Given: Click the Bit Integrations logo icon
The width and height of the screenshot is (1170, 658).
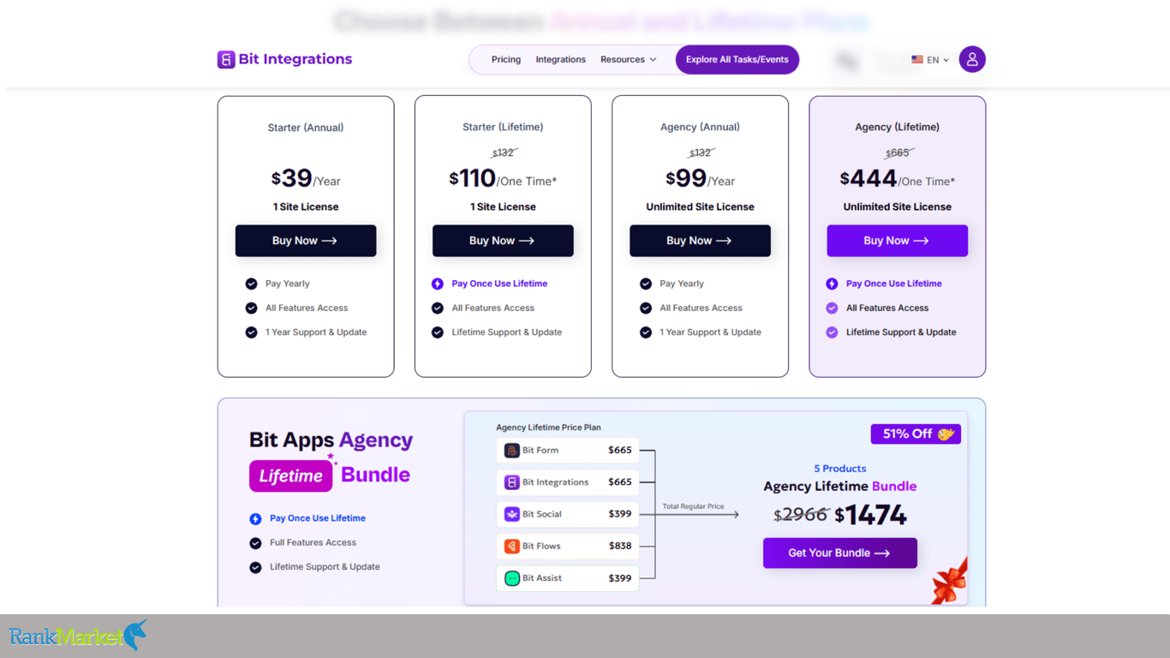Looking at the screenshot, I should 226,59.
